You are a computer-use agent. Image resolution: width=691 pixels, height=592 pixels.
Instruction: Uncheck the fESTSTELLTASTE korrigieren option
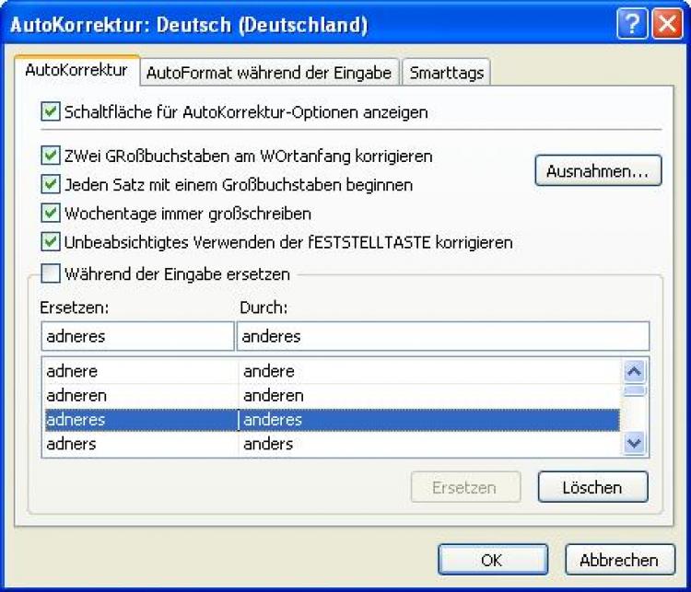pos(51,242)
